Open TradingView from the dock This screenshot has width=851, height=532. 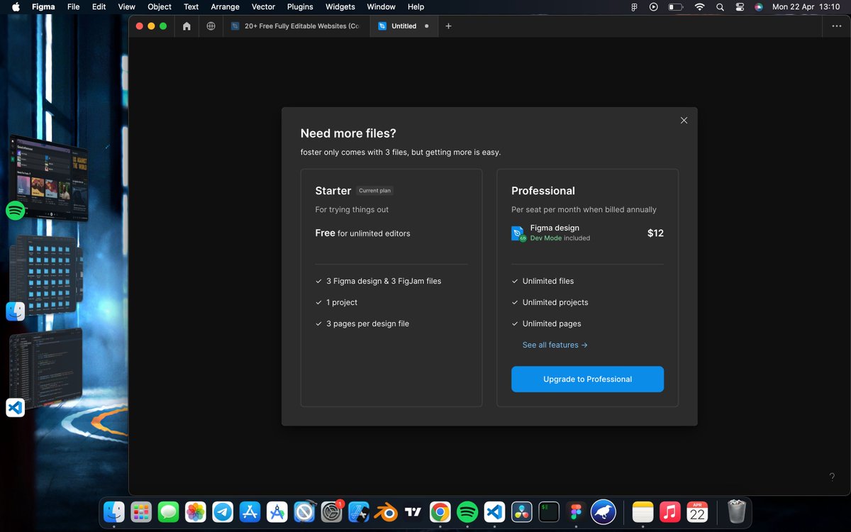coord(413,511)
